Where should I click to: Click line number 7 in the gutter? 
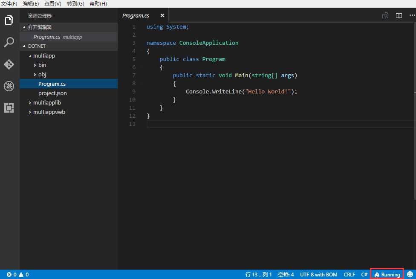click(x=134, y=76)
